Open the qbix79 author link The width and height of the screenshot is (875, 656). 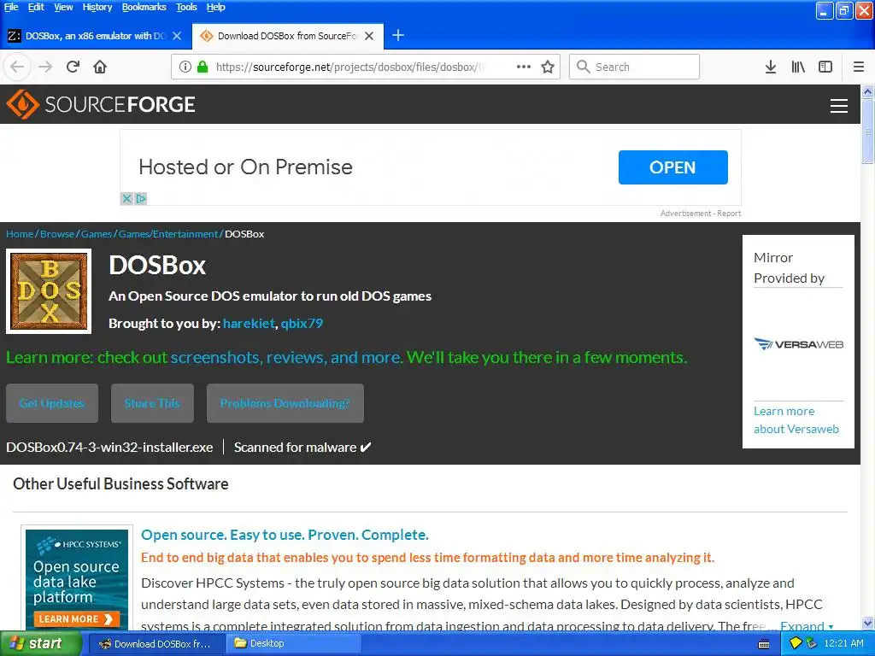pos(302,323)
